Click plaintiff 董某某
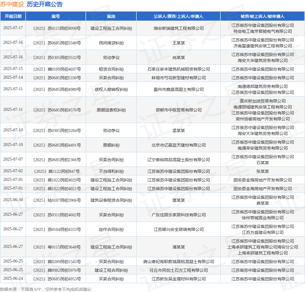The width and height of the screenshot is (305, 292). click(179, 200)
